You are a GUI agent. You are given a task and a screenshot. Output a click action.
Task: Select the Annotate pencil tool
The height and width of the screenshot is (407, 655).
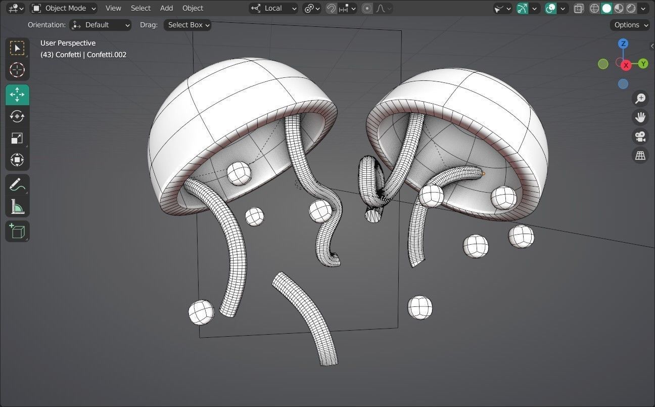point(17,185)
